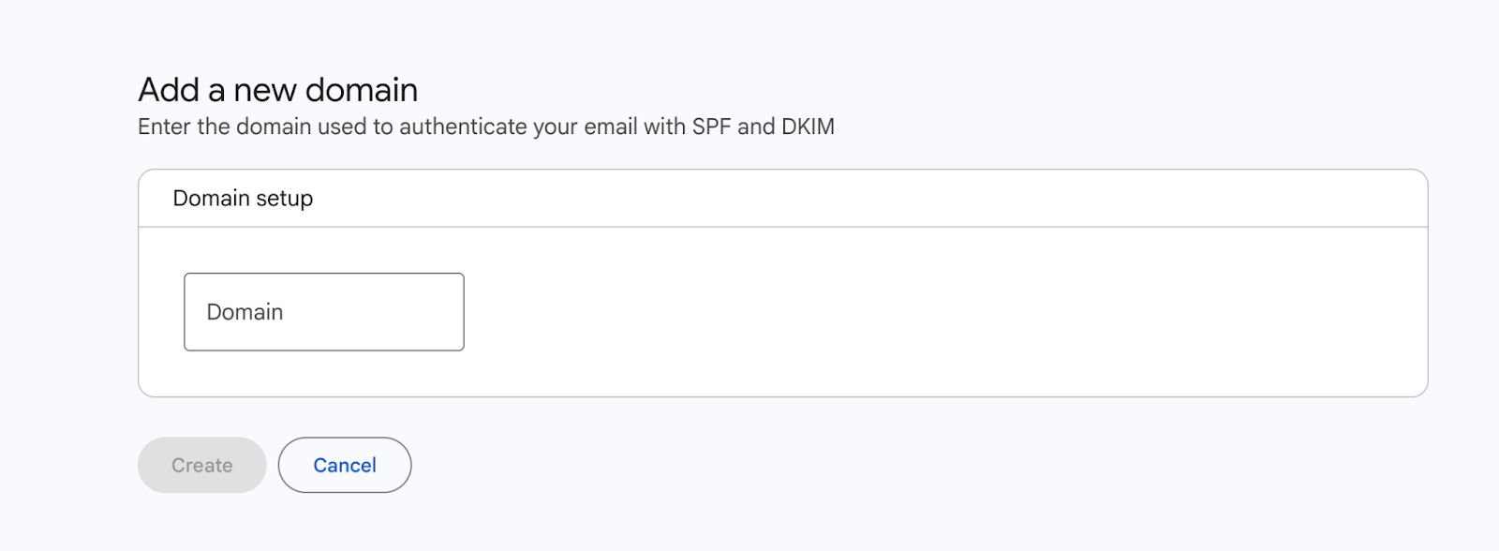
Task: Select the Domain setup section title
Action: 242,198
